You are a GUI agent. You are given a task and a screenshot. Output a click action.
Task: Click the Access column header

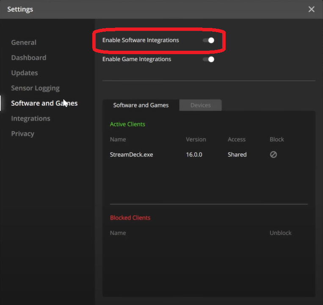coord(236,140)
